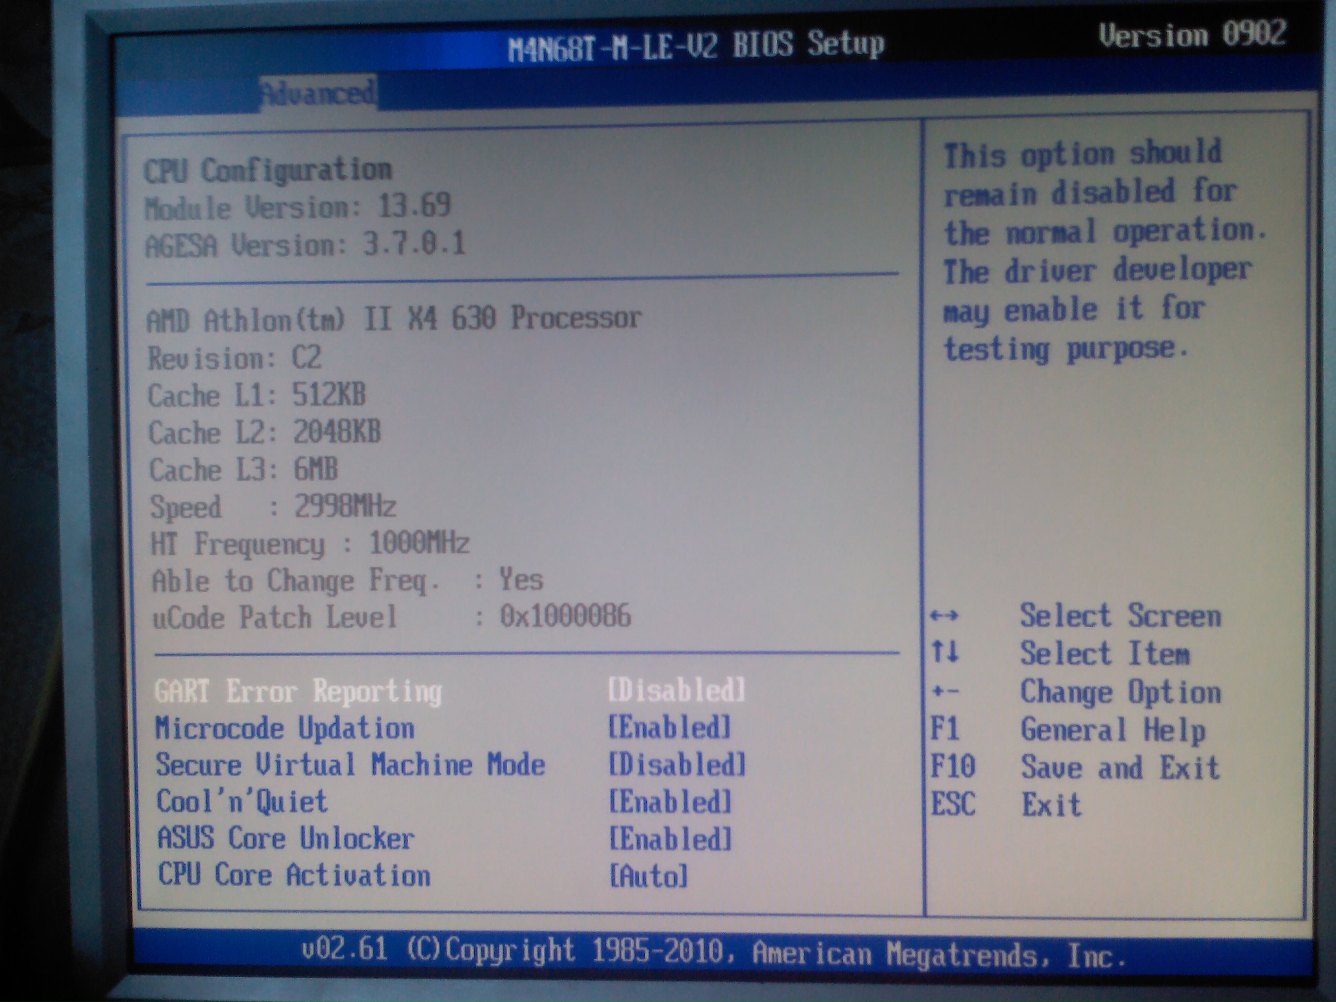Viewport: 1336px width, 1002px height.
Task: Click the CPU Configuration heading
Action: (x=268, y=170)
